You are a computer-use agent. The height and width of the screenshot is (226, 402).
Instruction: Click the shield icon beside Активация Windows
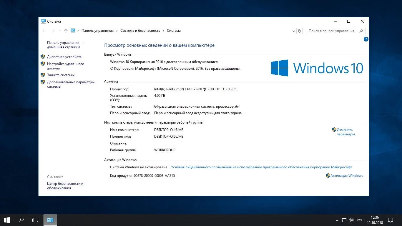(x=328, y=176)
